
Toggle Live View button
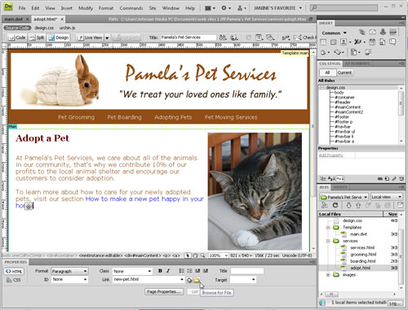[x=91, y=37]
